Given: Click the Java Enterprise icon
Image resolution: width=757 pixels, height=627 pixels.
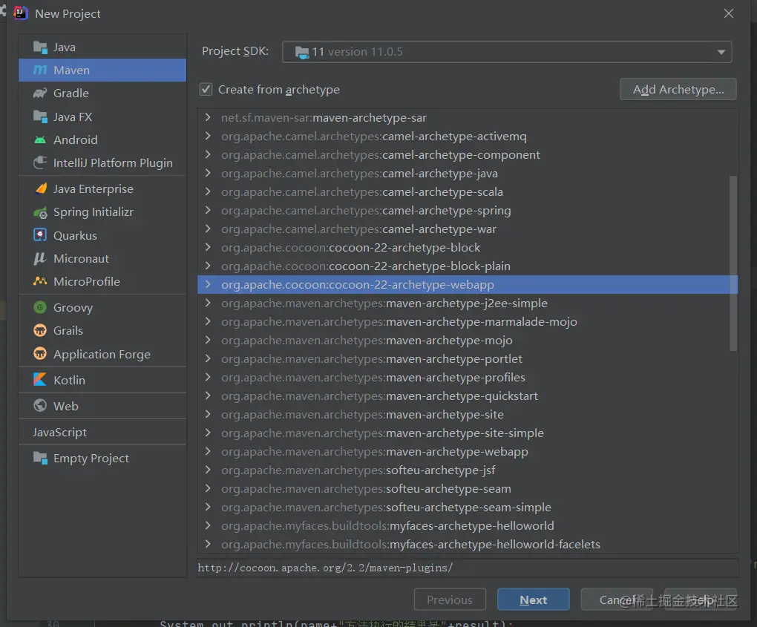Looking at the screenshot, I should (41, 188).
